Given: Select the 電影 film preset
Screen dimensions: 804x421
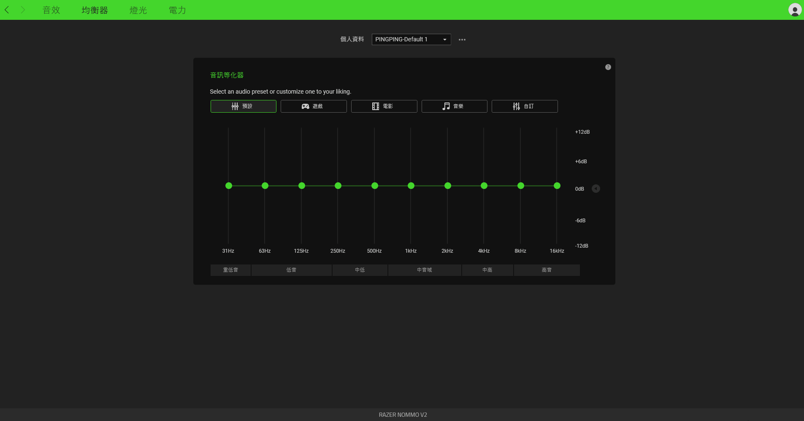Looking at the screenshot, I should 384,106.
